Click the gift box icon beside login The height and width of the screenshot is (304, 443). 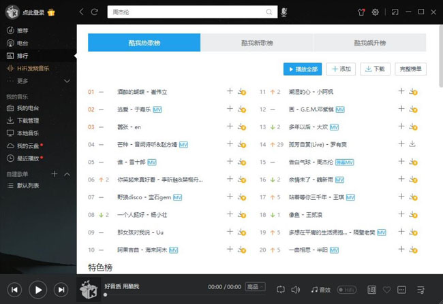[51, 12]
